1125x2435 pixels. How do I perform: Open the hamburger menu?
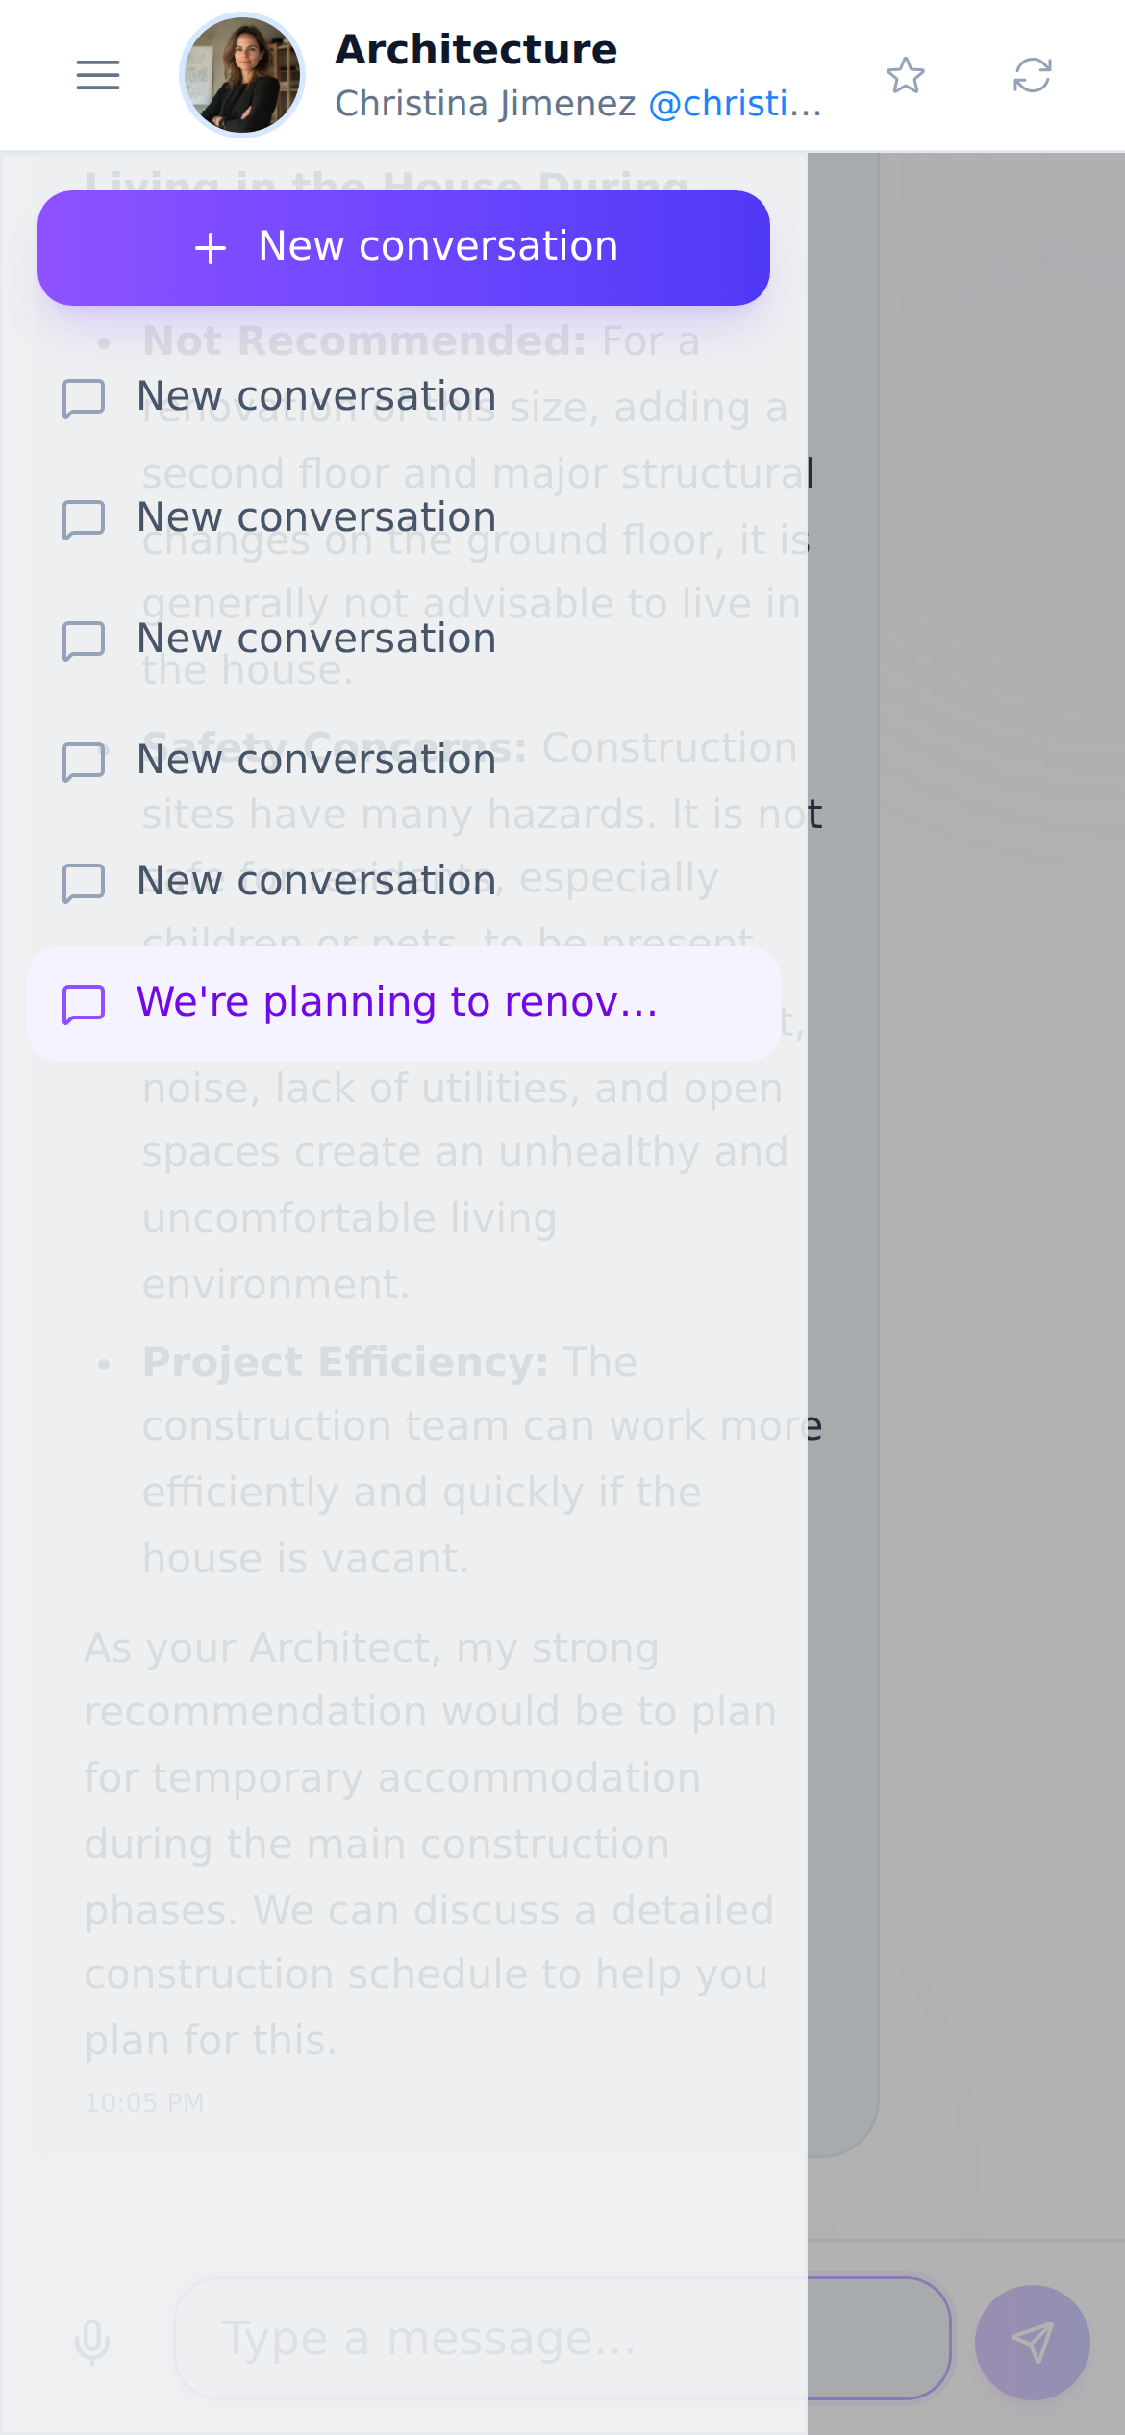98,75
